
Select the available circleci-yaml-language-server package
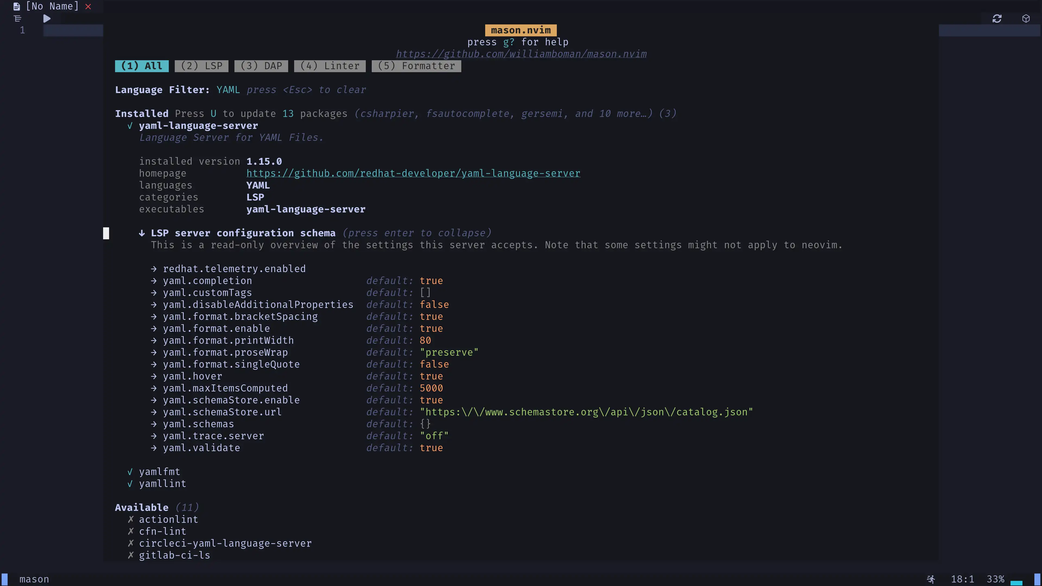(x=225, y=543)
